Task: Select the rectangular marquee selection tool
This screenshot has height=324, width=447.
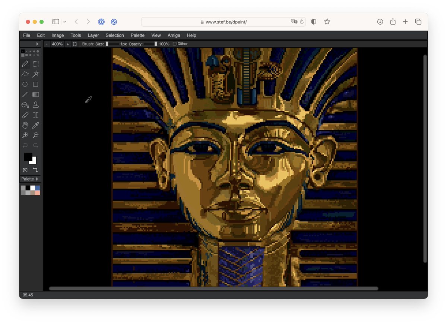Action: (35, 64)
